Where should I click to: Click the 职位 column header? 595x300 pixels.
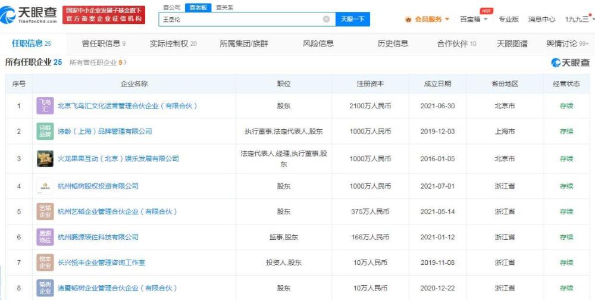pyautogui.click(x=284, y=84)
